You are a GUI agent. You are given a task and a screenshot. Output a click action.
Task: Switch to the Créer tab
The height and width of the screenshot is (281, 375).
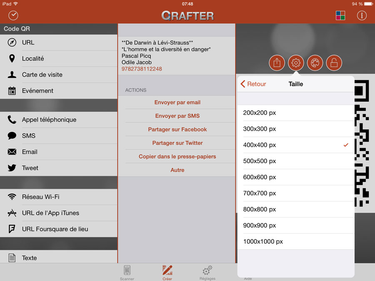point(167,273)
